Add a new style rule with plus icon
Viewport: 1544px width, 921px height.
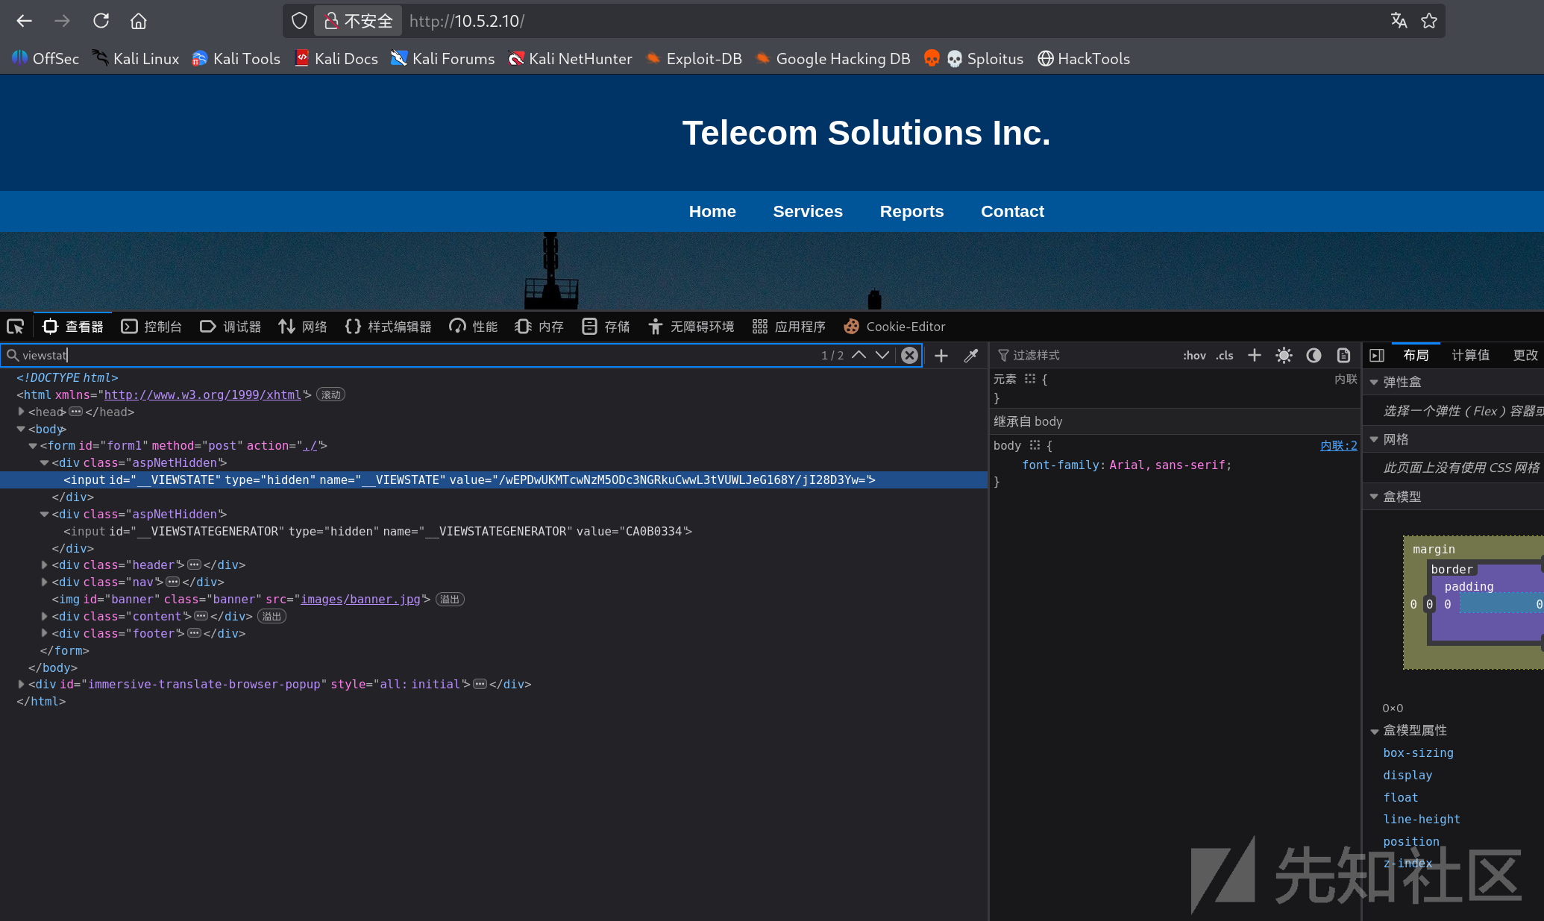tap(1255, 355)
